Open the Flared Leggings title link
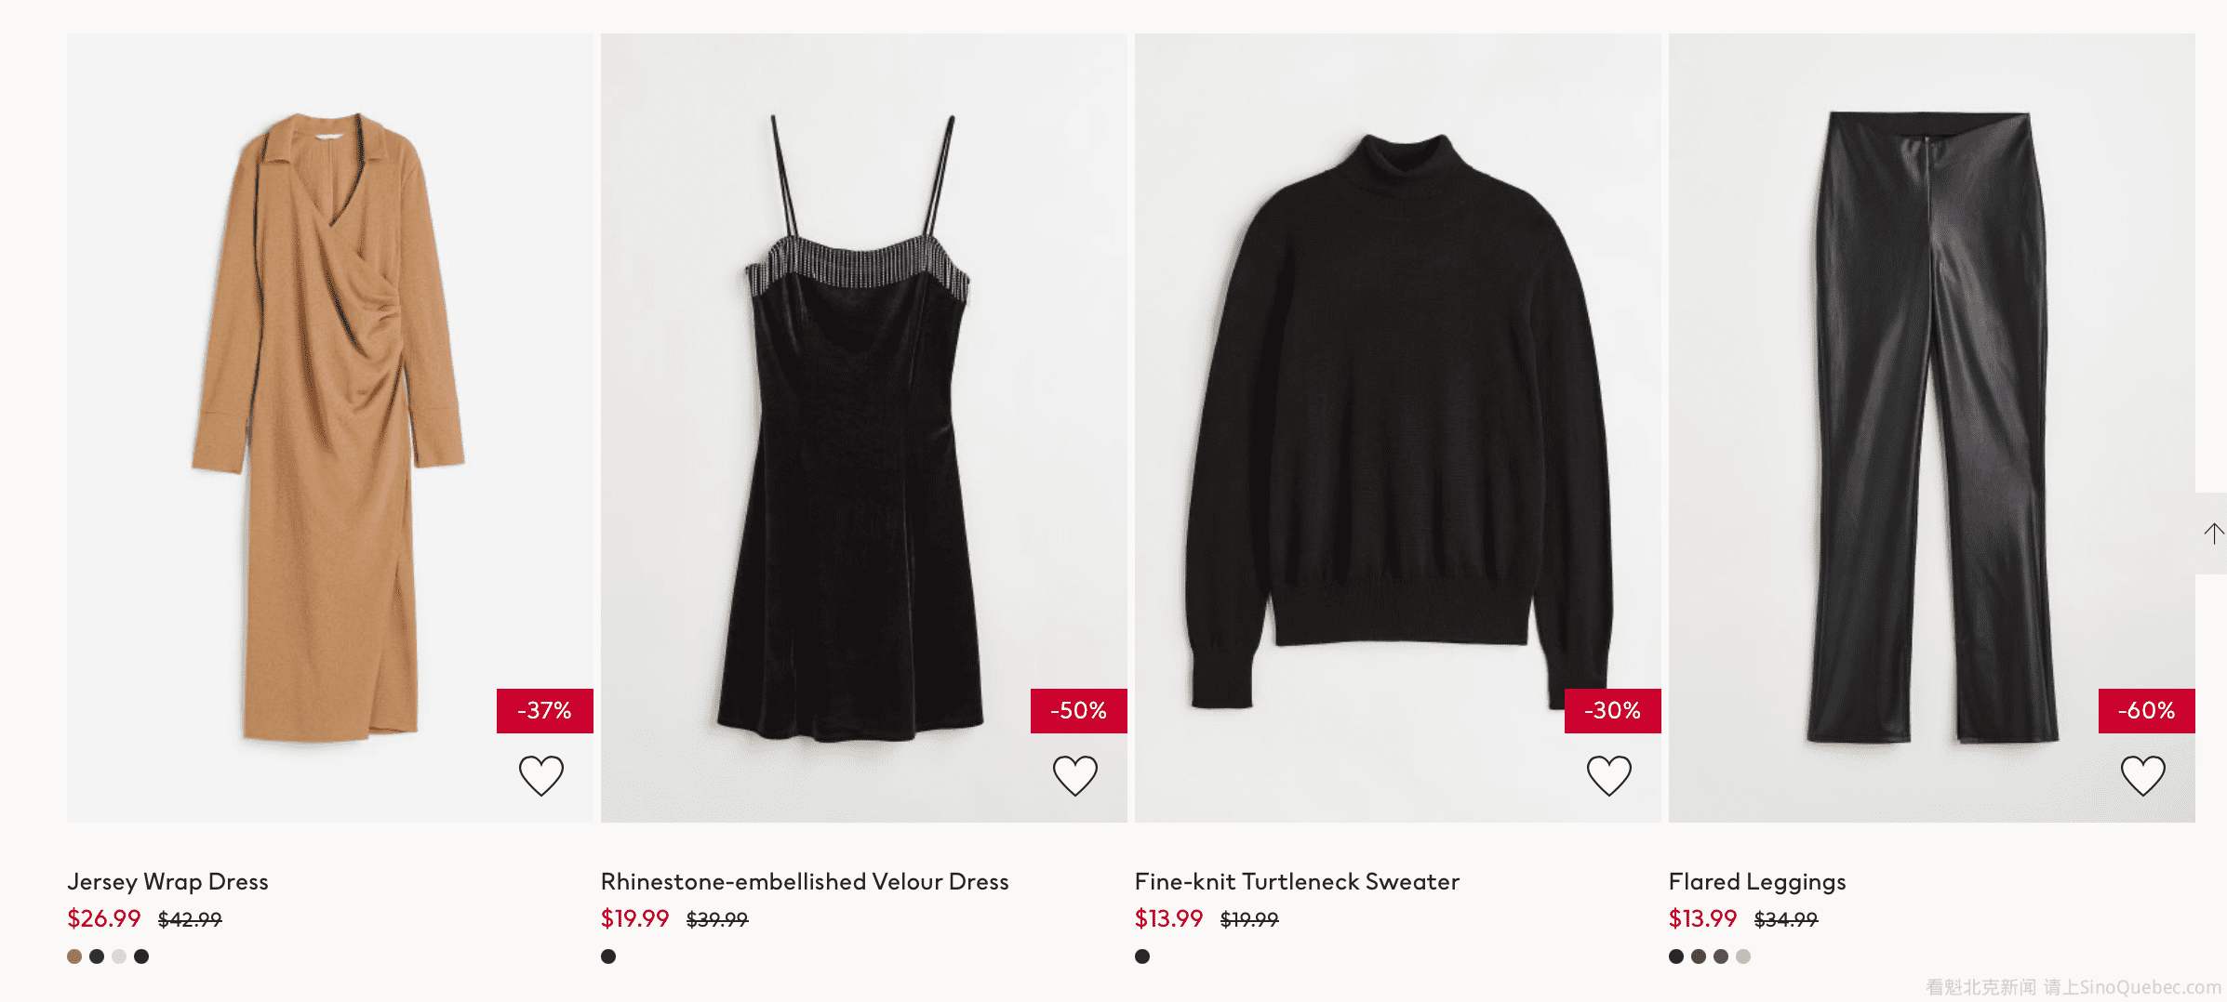Viewport: 2227px width, 1002px height. (1757, 881)
